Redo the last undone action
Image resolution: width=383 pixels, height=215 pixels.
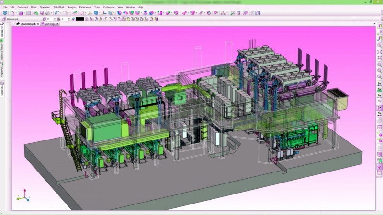(66, 13)
